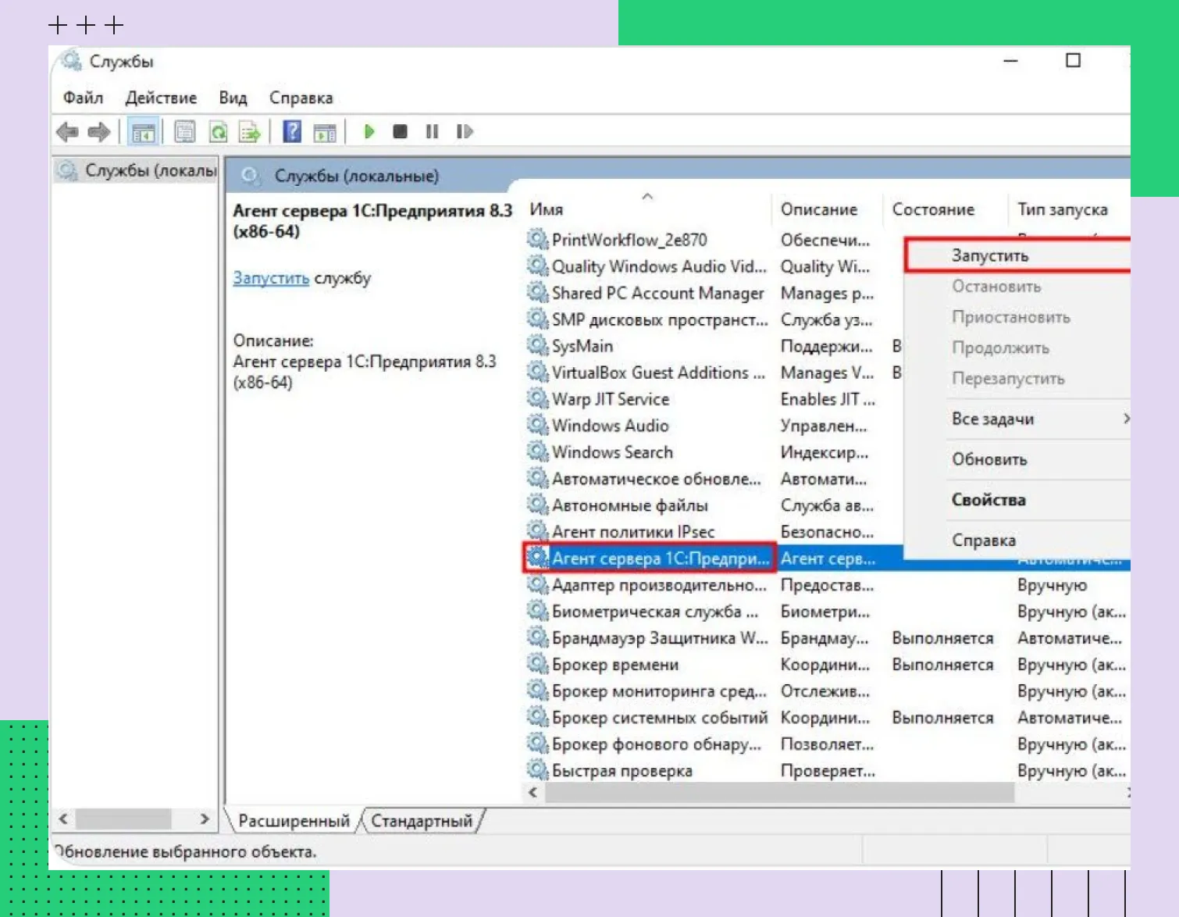Open the Вид menu

[x=233, y=98]
